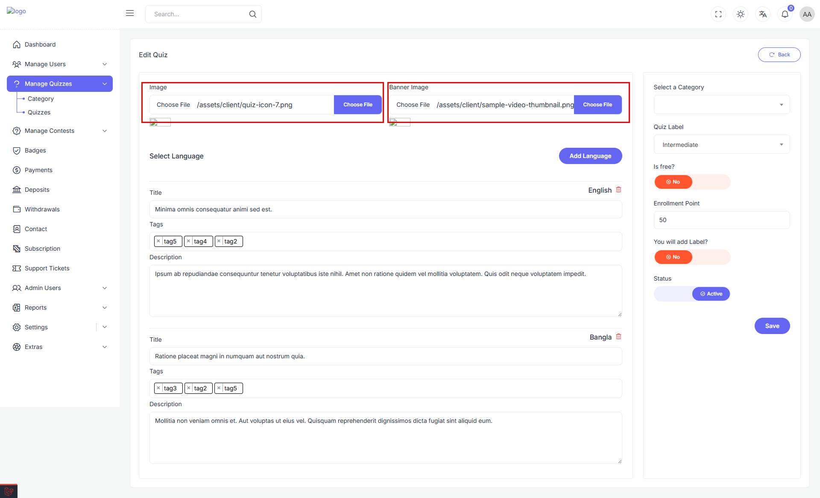
Task: Delete the Bangla language section
Action: [x=618, y=337]
